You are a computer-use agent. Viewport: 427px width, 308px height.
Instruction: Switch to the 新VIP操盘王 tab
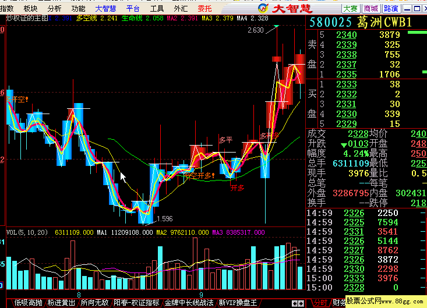238,303
